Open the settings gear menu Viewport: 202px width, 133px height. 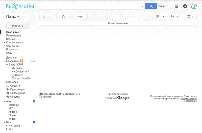coord(190,16)
